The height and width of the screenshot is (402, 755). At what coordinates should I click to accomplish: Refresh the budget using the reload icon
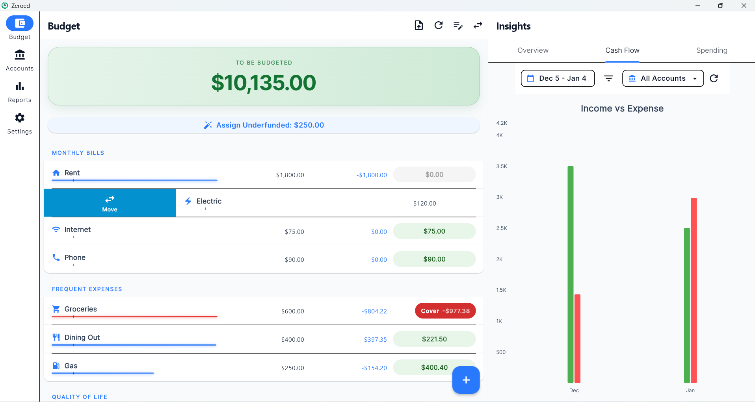point(438,26)
